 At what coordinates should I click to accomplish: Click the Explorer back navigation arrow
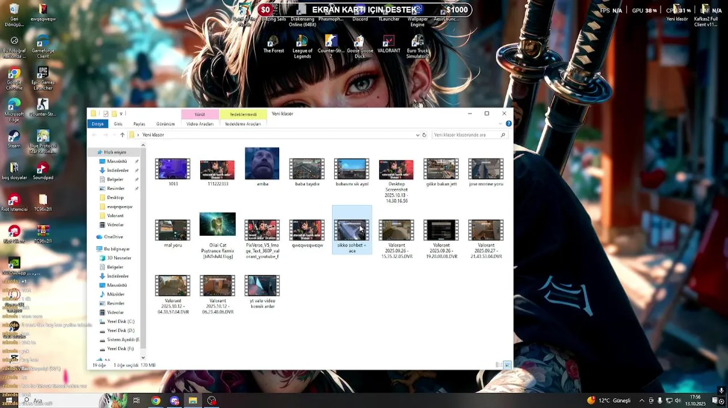tap(94, 135)
